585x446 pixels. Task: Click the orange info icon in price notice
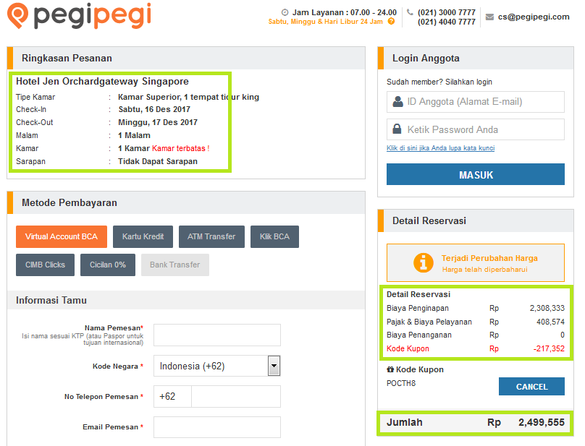coord(424,262)
